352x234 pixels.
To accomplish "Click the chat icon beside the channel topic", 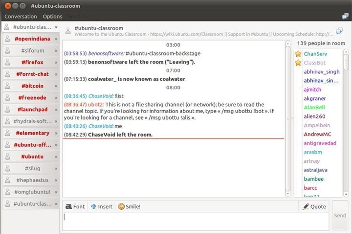I will (x=339, y=31).
